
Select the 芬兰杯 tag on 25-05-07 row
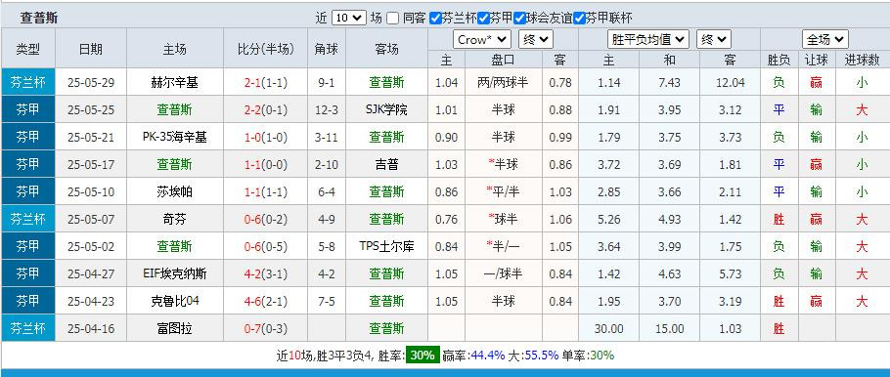tap(28, 219)
